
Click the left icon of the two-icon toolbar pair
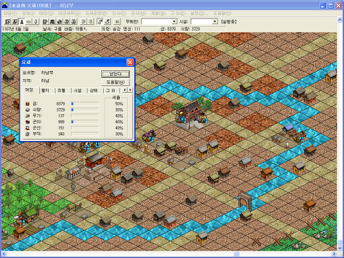point(84,21)
